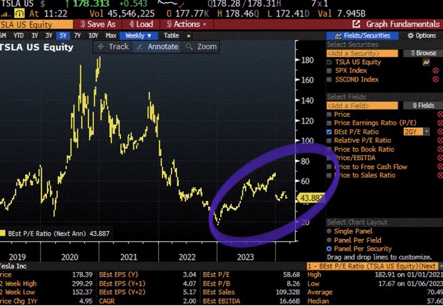Screen dimensions: 443x306
Task: Show more toolbar options with » icon
Action: tap(188, 36)
